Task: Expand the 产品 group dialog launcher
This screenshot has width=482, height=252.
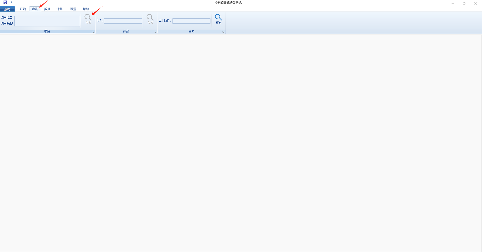Action: 155,32
